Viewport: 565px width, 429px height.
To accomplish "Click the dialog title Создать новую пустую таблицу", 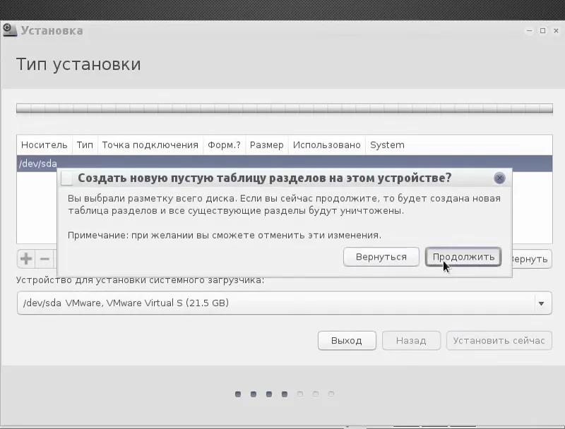I will point(264,178).
